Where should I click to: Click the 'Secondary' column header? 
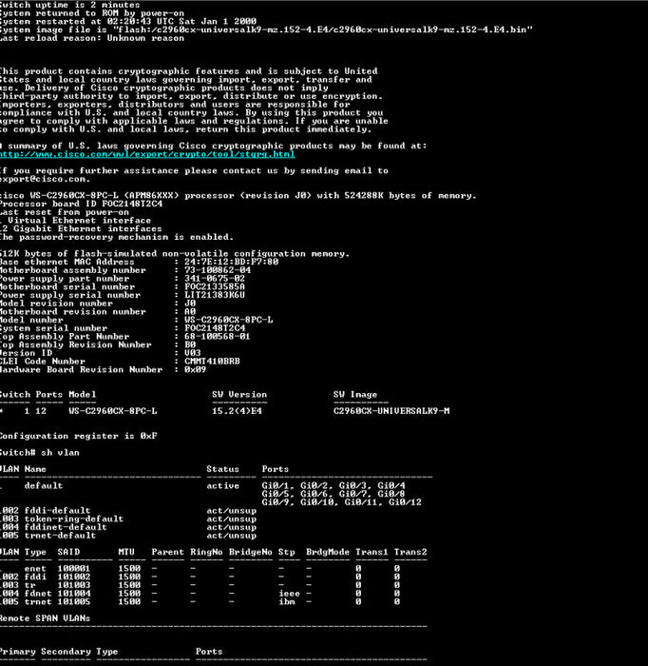[x=66, y=652]
